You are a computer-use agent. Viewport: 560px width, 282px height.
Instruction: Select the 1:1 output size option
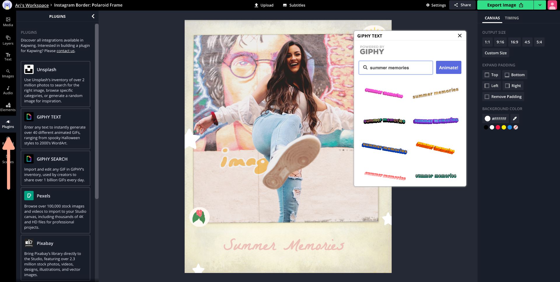point(487,42)
